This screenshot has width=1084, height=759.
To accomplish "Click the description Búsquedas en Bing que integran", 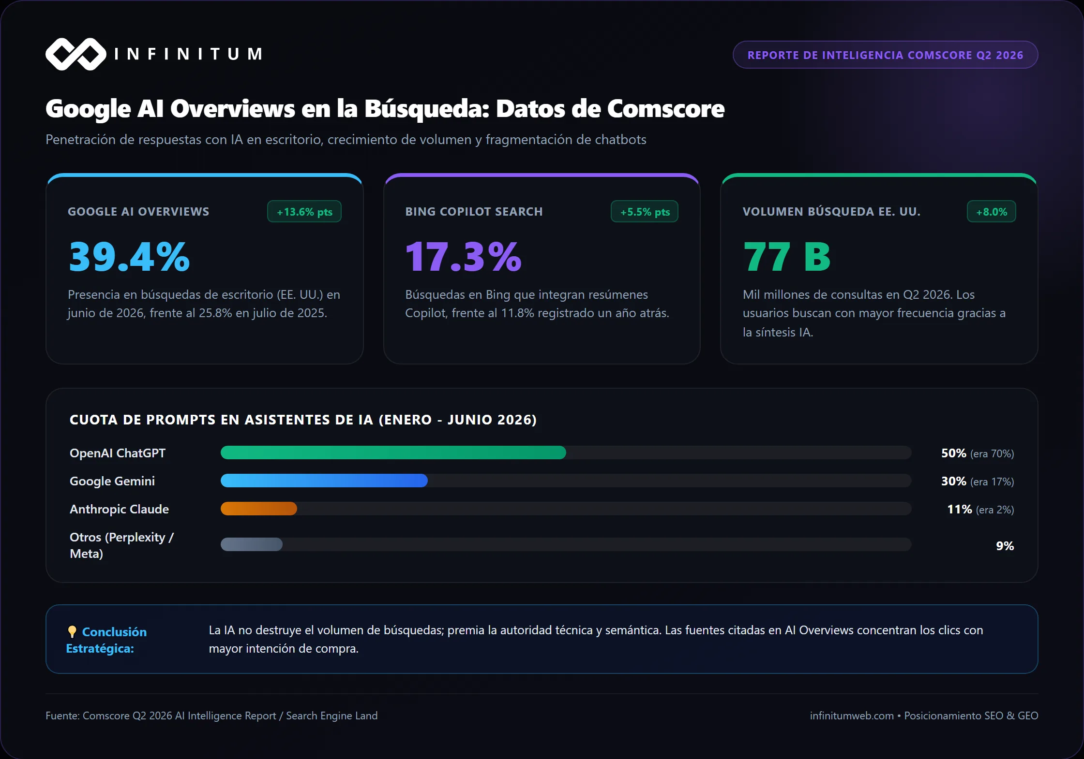I will pos(537,304).
